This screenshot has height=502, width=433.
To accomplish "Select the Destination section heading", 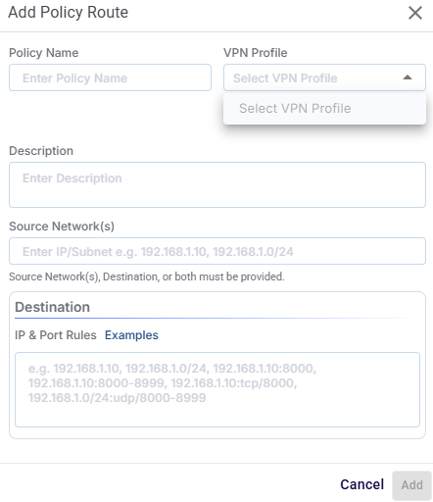I will coord(52,307).
